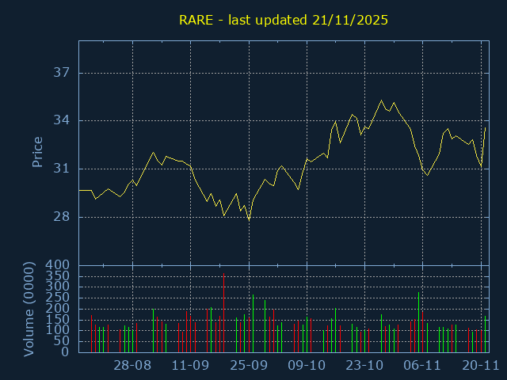Image resolution: width=507 pixels, height=380 pixels.
Task: Select the 09-10 date label
Action: (x=307, y=366)
